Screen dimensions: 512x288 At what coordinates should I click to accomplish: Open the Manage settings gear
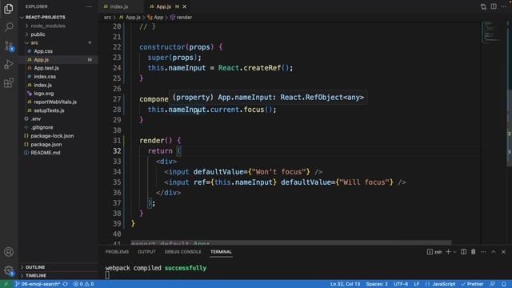[9, 270]
